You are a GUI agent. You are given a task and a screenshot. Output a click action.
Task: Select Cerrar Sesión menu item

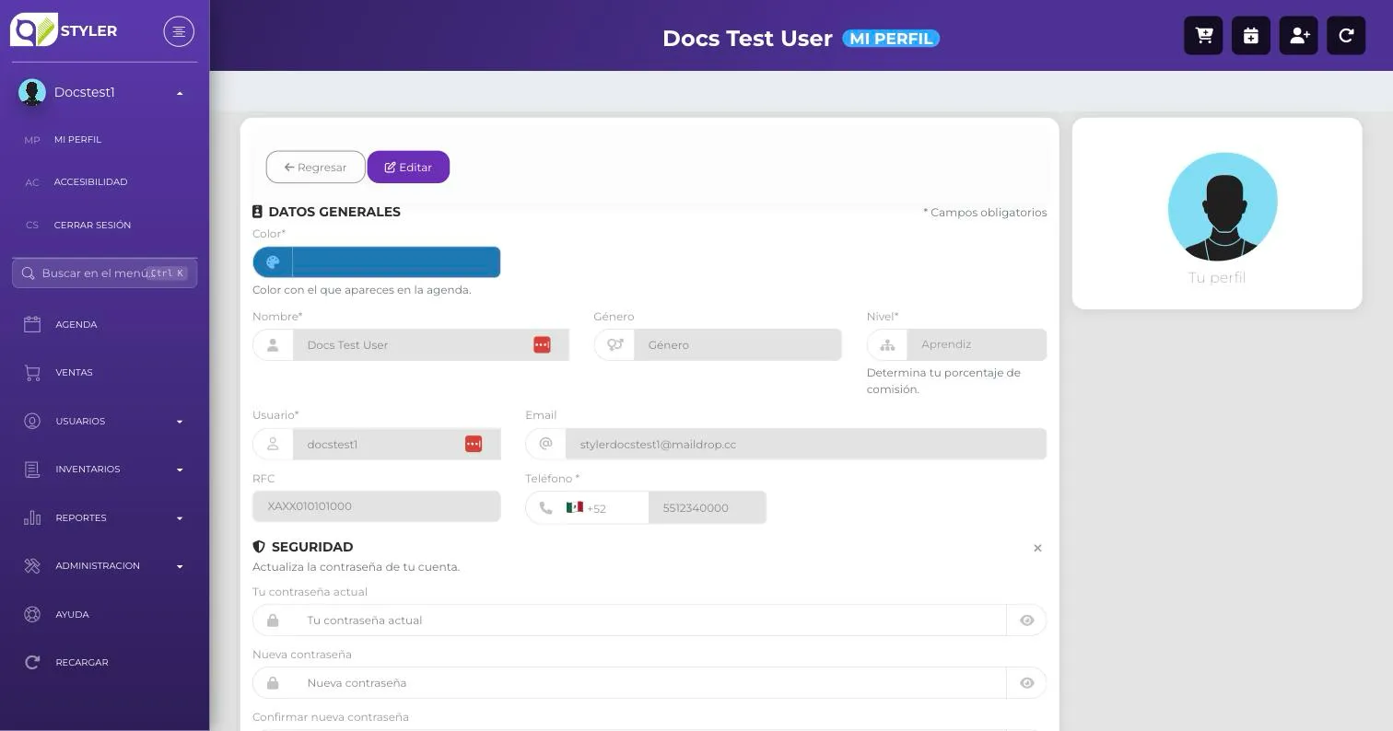tap(92, 225)
